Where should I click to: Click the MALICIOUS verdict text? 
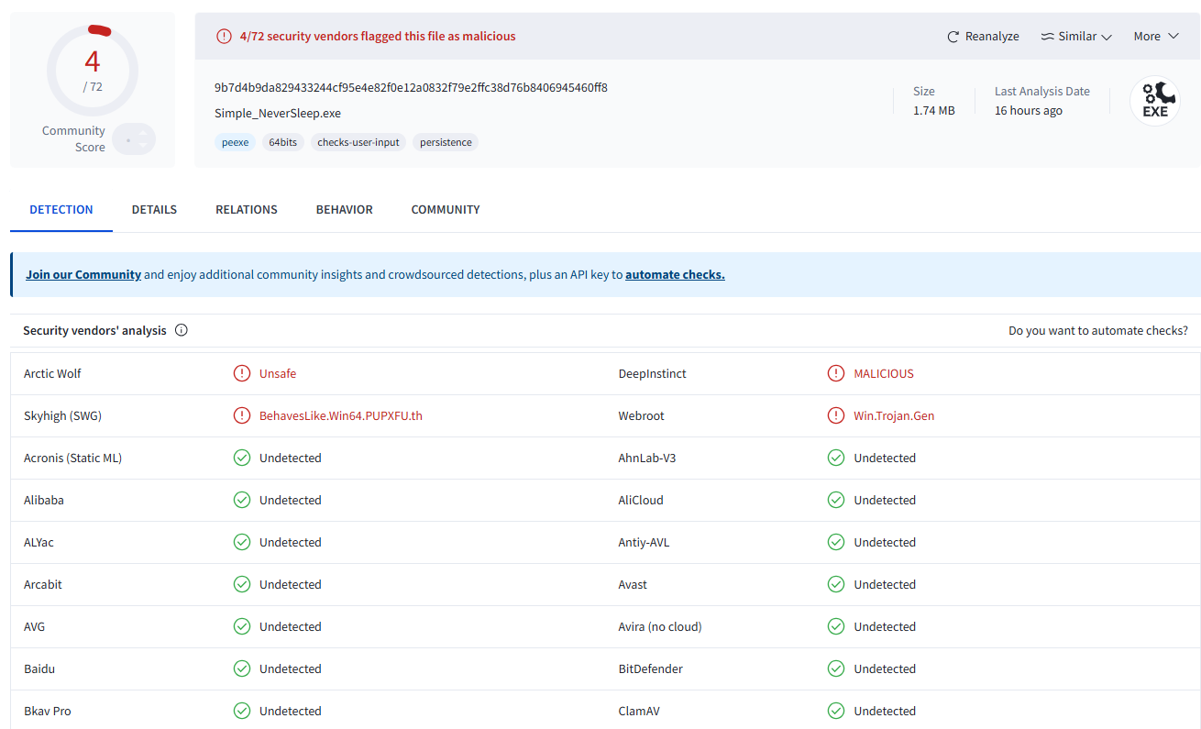[x=884, y=373]
